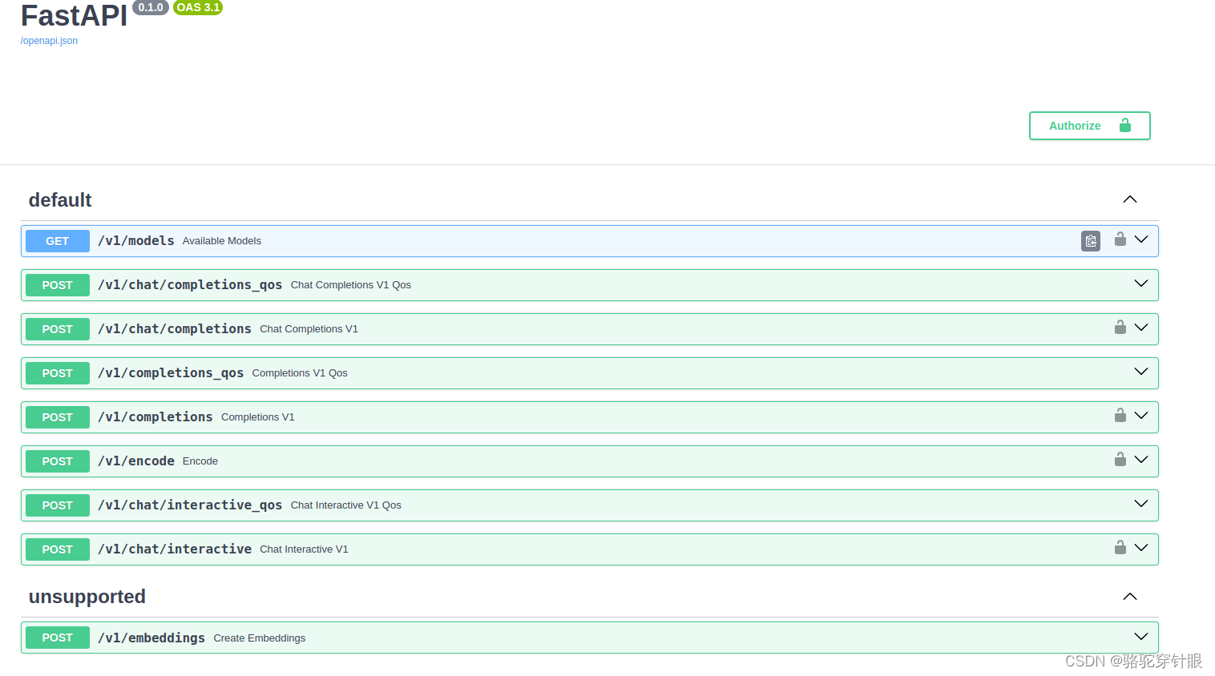This screenshot has width=1215, height=676.
Task: Click the 'Available Models' description
Action: [x=222, y=241]
